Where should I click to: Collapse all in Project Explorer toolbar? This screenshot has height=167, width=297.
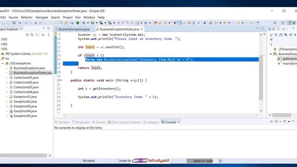tap(27, 35)
